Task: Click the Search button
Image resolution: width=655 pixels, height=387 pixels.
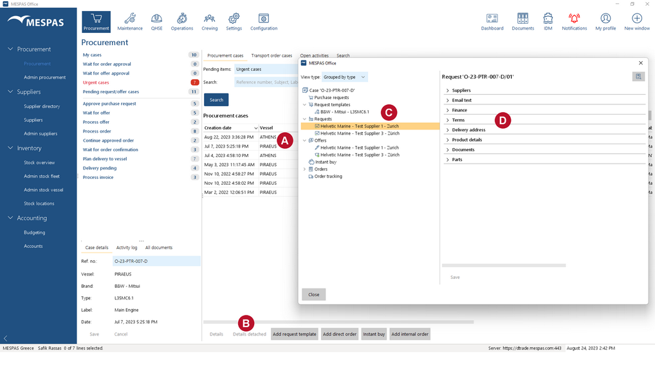Action: [x=216, y=100]
